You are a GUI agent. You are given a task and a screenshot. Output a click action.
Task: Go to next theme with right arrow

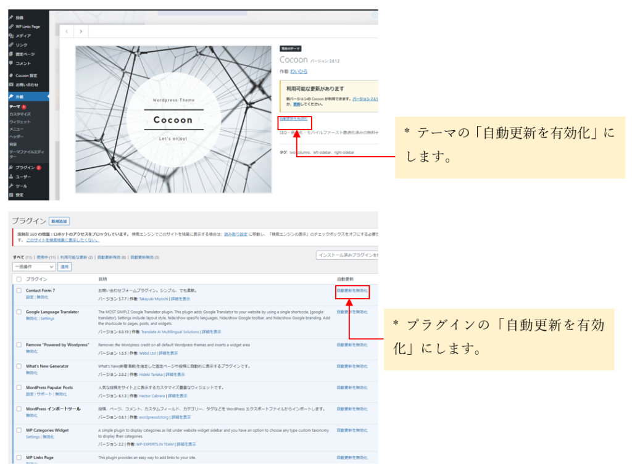click(x=81, y=31)
